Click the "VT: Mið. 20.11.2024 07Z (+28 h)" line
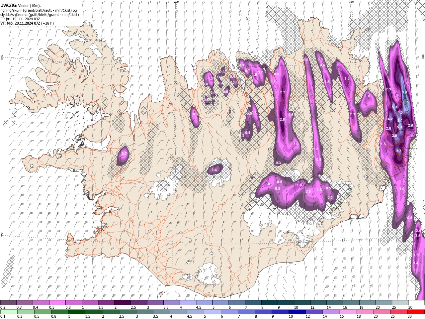 27,23
